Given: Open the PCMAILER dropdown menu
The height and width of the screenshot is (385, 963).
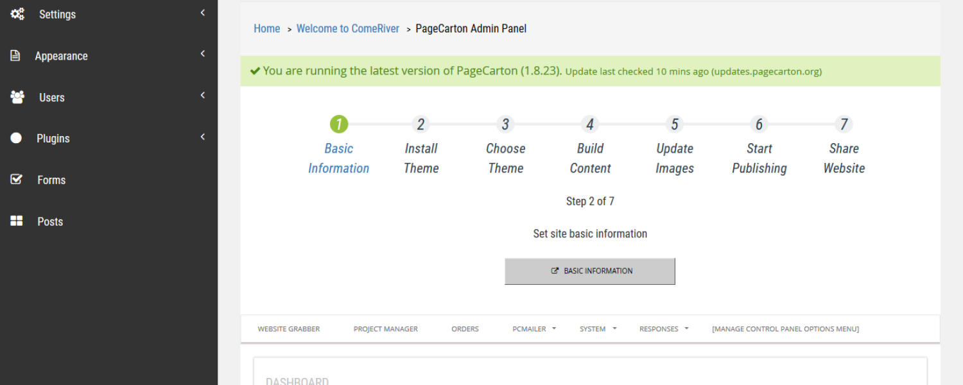Looking at the screenshot, I should pos(534,329).
